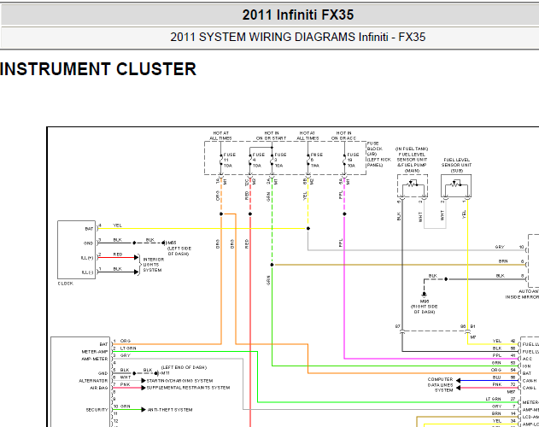This screenshot has width=539, height=427.
Task: Click the "INSTRUMENT CLUSTER" heading
Action: click(98, 69)
